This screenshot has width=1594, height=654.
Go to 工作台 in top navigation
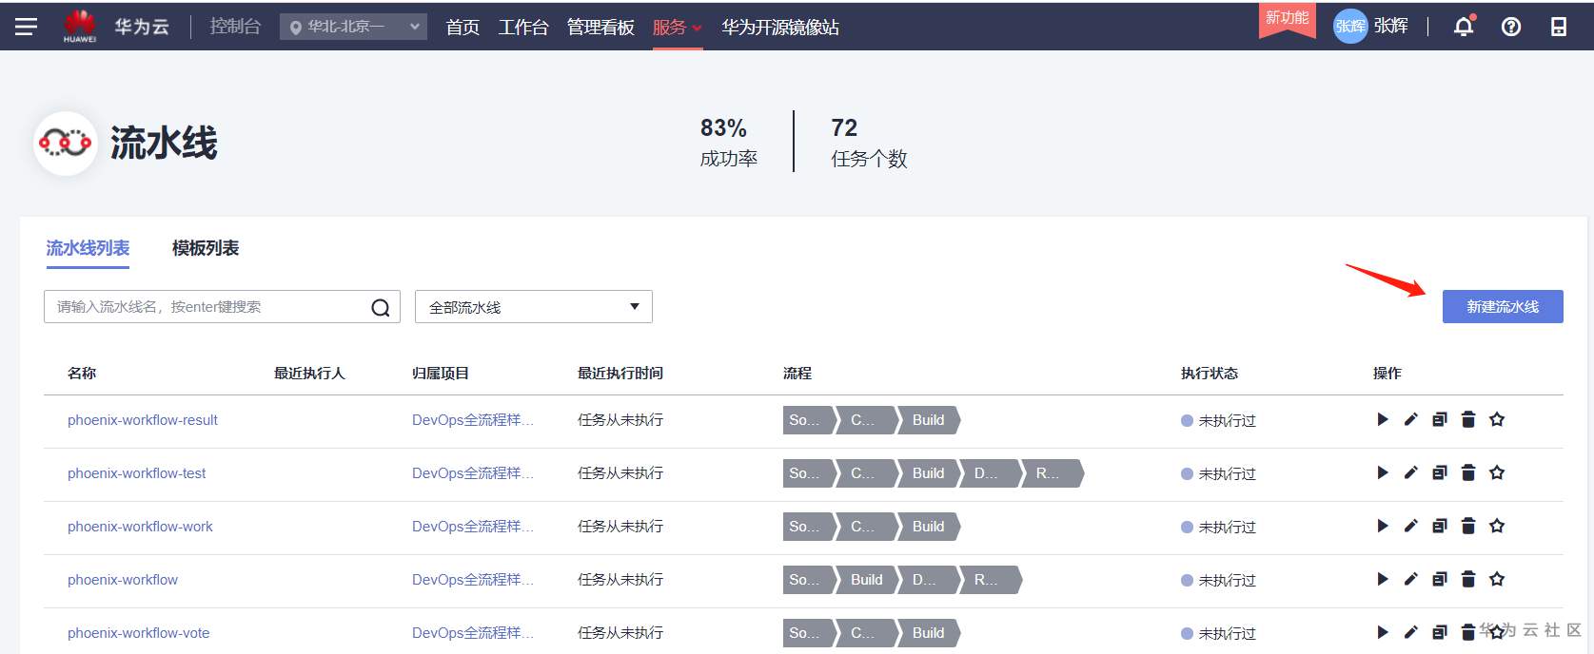coord(523,28)
